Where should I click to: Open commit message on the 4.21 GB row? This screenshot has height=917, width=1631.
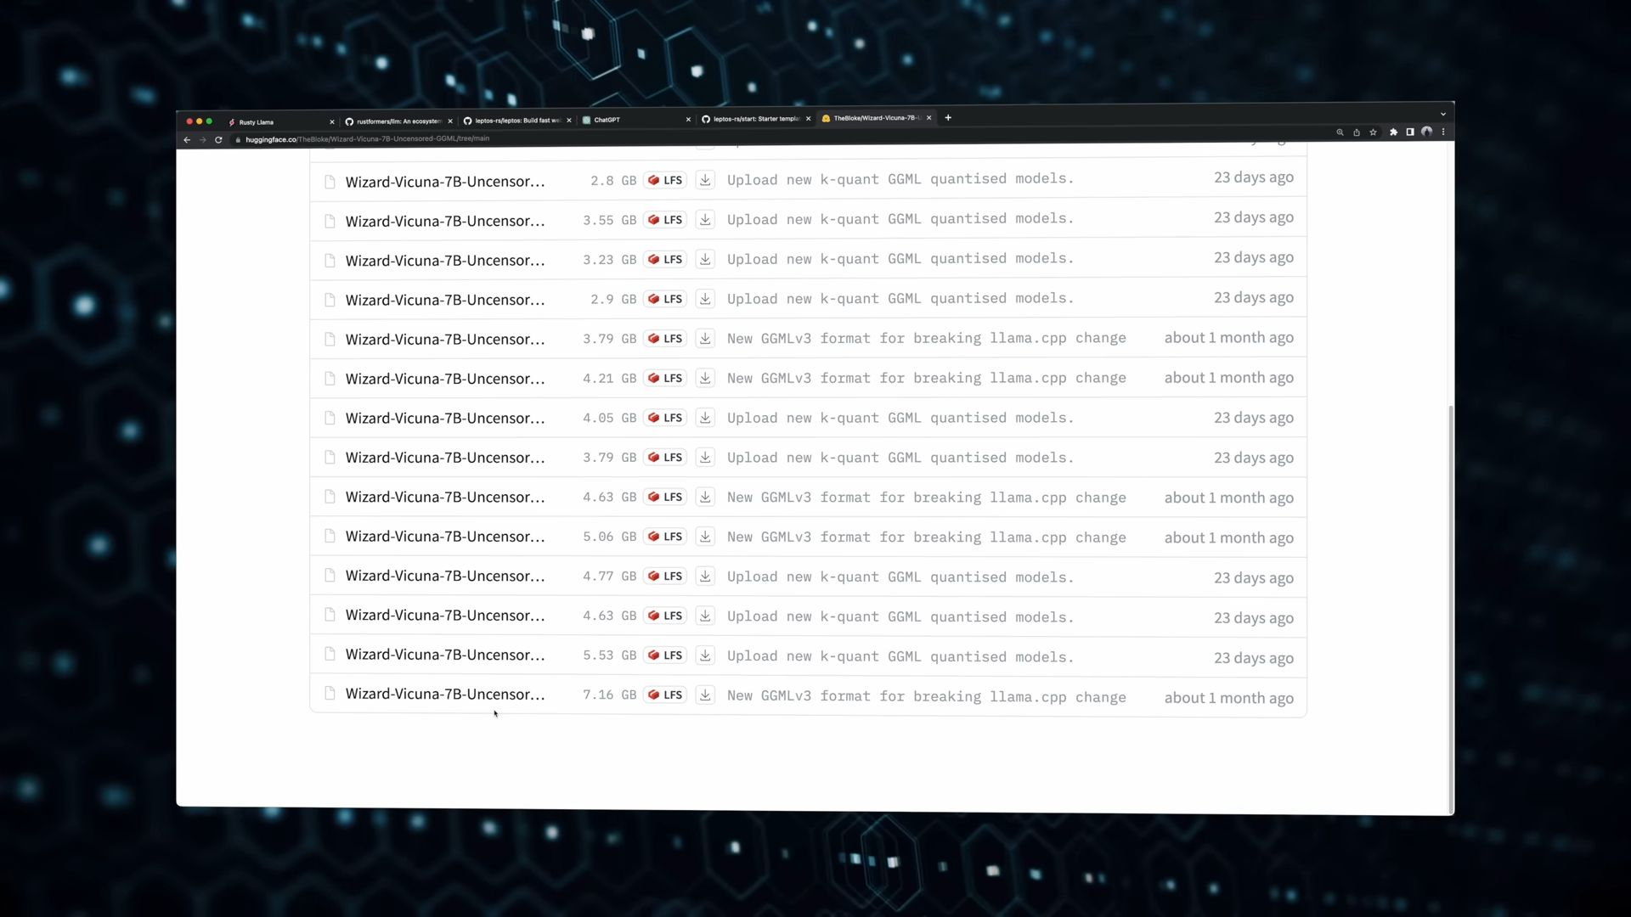(x=926, y=378)
